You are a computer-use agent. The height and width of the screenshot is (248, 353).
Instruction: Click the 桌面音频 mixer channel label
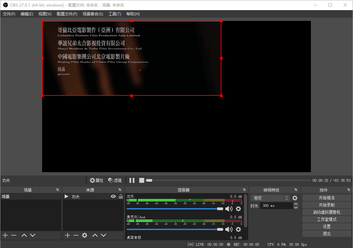(134, 238)
